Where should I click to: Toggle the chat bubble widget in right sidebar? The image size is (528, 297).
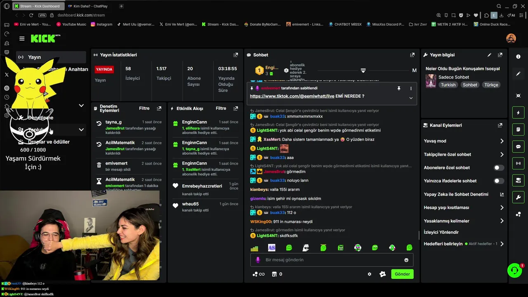click(519, 146)
